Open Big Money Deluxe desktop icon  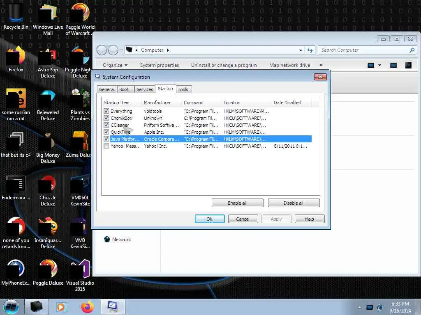48,147
